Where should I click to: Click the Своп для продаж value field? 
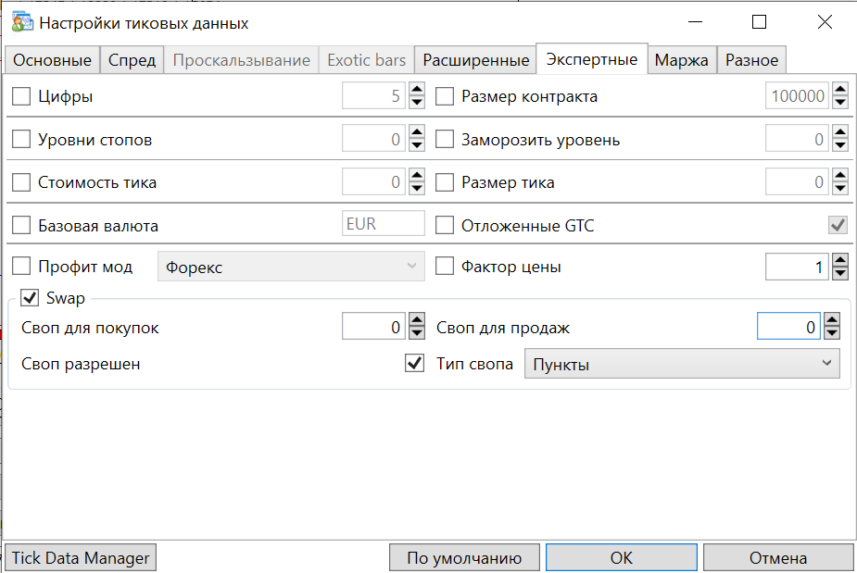click(788, 326)
